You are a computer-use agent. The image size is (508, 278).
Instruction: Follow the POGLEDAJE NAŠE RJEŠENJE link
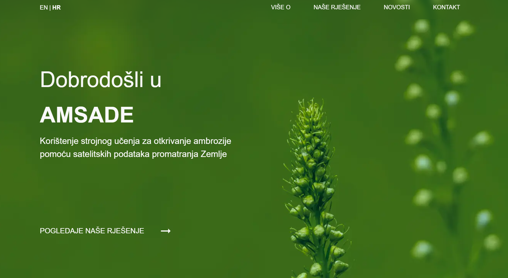pyautogui.click(x=92, y=231)
